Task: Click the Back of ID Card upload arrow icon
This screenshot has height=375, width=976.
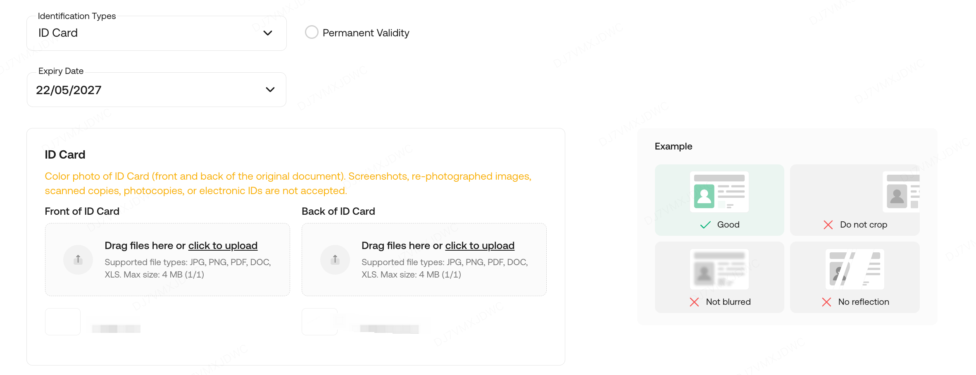Action: point(335,260)
